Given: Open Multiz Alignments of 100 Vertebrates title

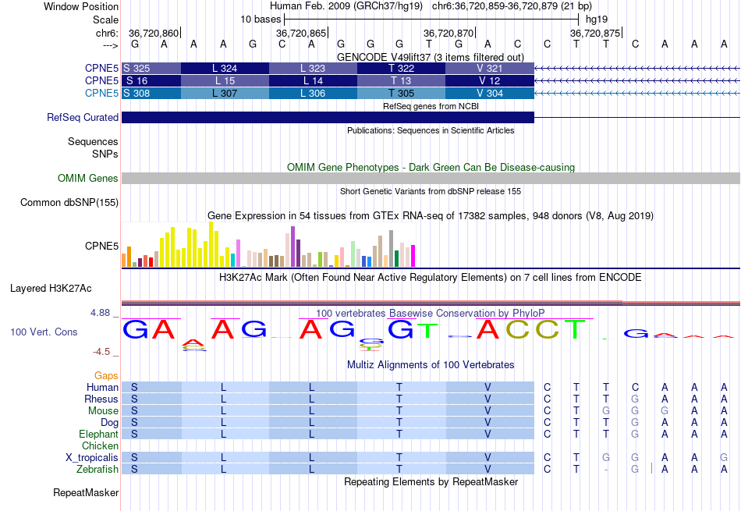Looking at the screenshot, I should (x=431, y=365).
